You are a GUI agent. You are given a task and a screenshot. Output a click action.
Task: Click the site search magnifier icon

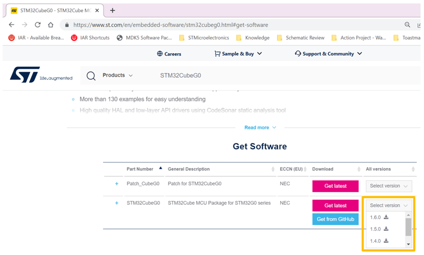(91, 76)
